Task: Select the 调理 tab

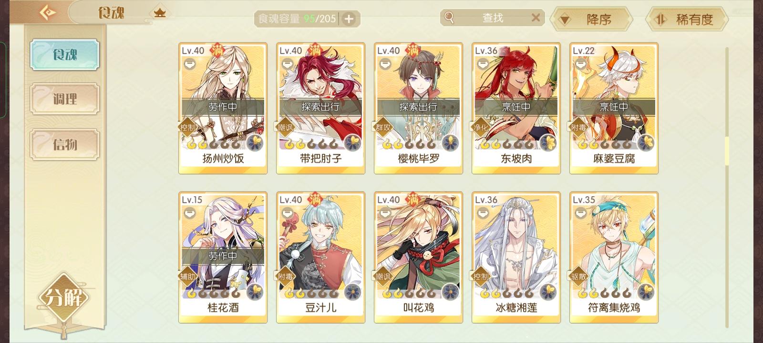Action: (65, 99)
